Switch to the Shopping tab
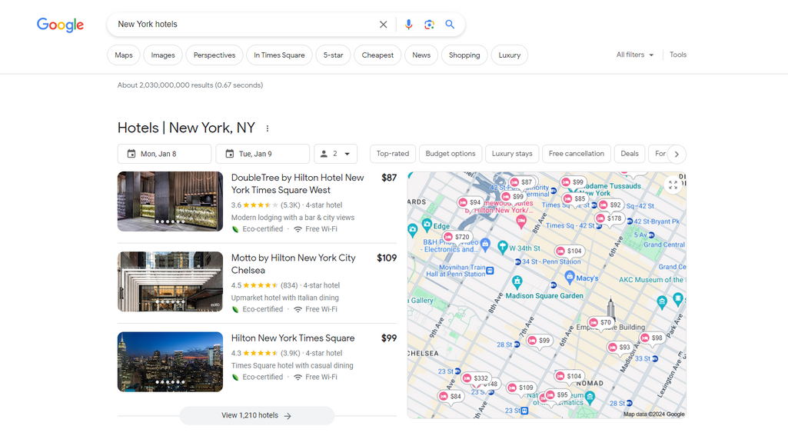This screenshot has height=436, width=788. [x=464, y=55]
